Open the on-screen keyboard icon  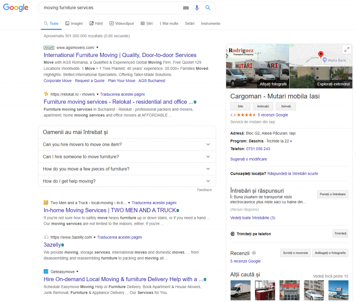(186, 8)
